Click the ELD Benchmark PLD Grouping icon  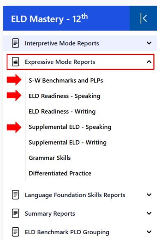coord(15,232)
